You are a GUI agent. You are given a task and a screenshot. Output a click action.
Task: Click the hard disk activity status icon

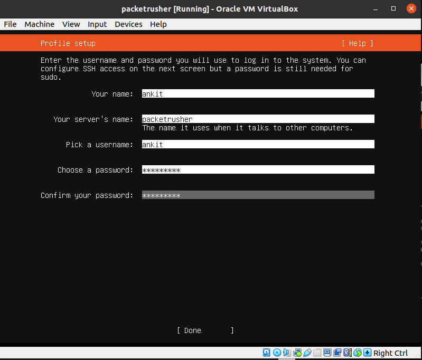tap(266, 353)
